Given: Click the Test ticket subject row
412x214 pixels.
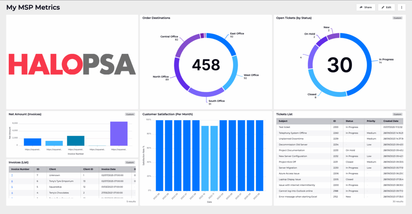Looking at the screenshot, I should tap(284, 127).
